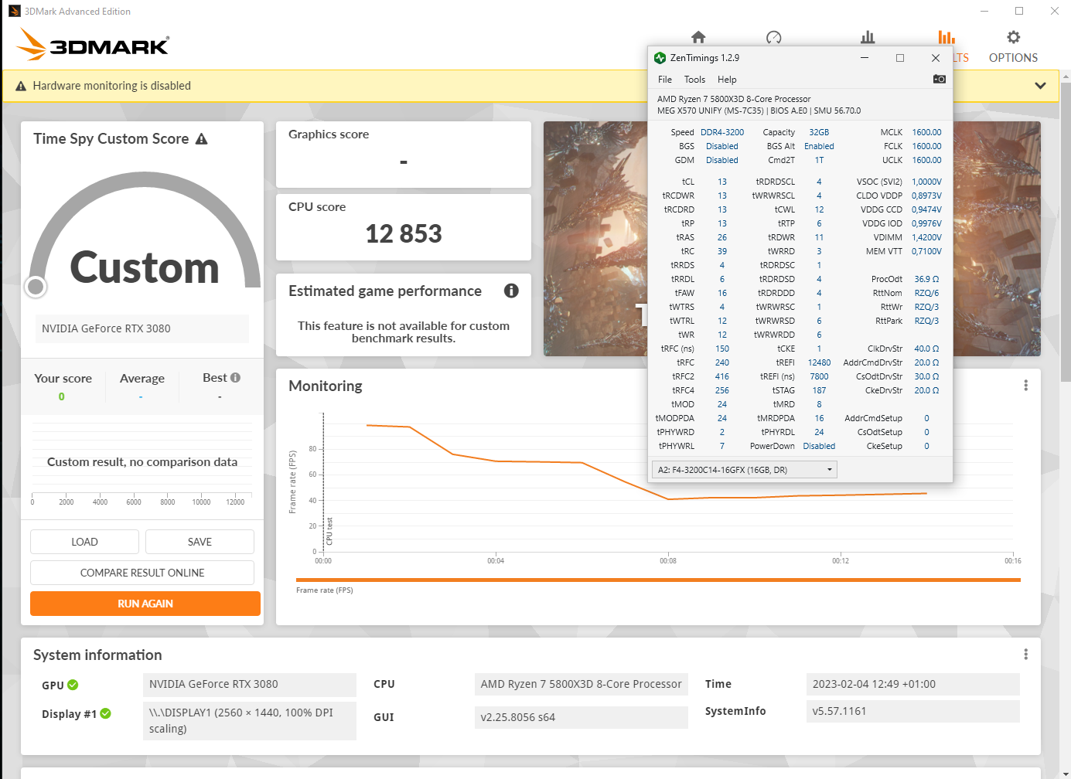Click green check icon beside GPU
The height and width of the screenshot is (779, 1071).
pyautogui.click(x=73, y=685)
